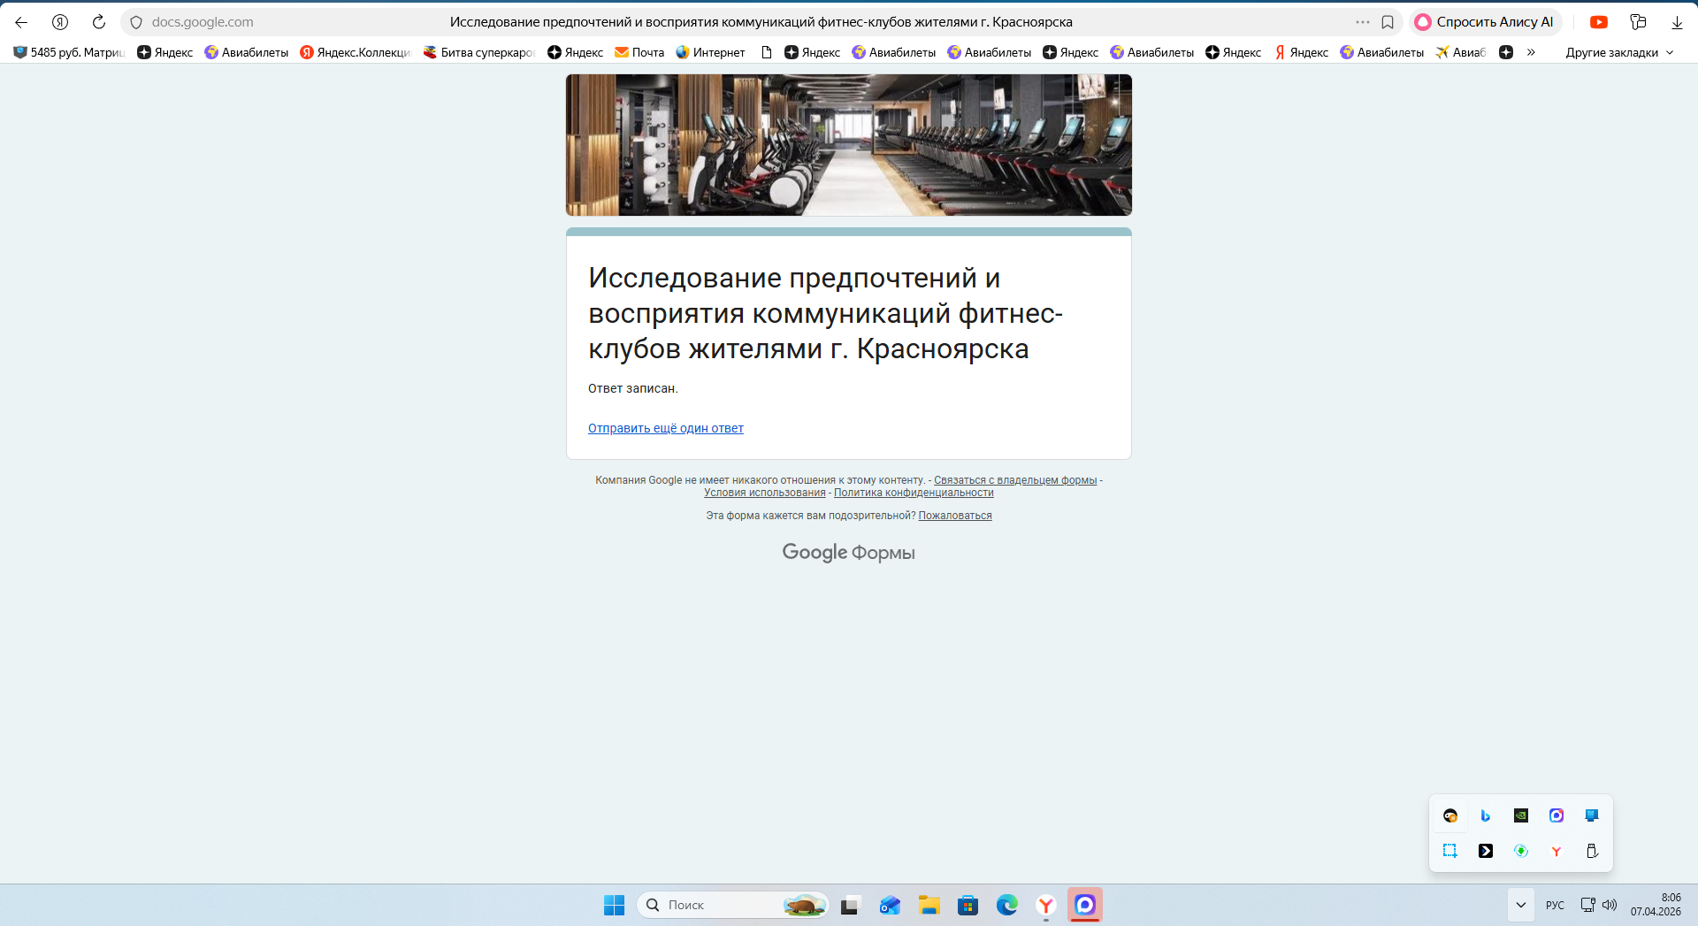Image resolution: width=1698 pixels, height=926 pixels.
Task: Open the NVIDIA icon in tray popup
Action: (x=1521, y=815)
